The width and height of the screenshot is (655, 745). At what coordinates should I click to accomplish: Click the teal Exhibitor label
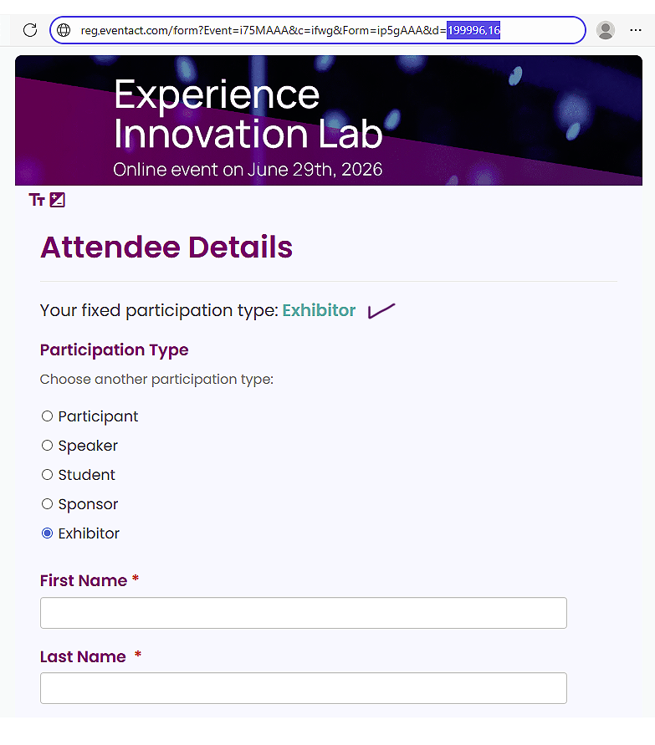click(x=319, y=309)
